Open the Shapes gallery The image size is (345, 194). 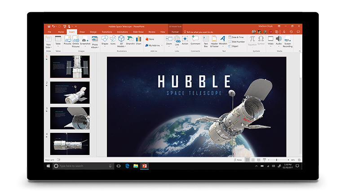tap(105, 41)
